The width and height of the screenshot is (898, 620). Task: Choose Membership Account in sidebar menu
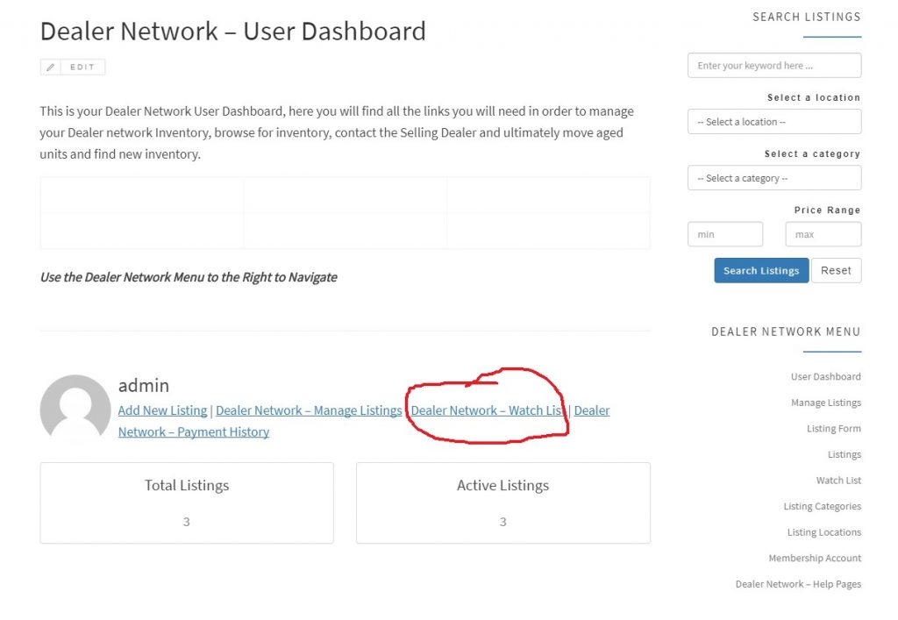(x=815, y=558)
